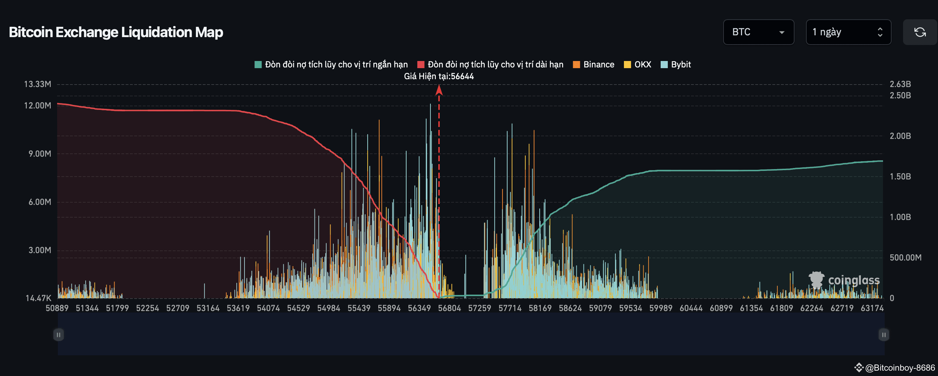Select the long position liquidation legend entry

point(495,64)
